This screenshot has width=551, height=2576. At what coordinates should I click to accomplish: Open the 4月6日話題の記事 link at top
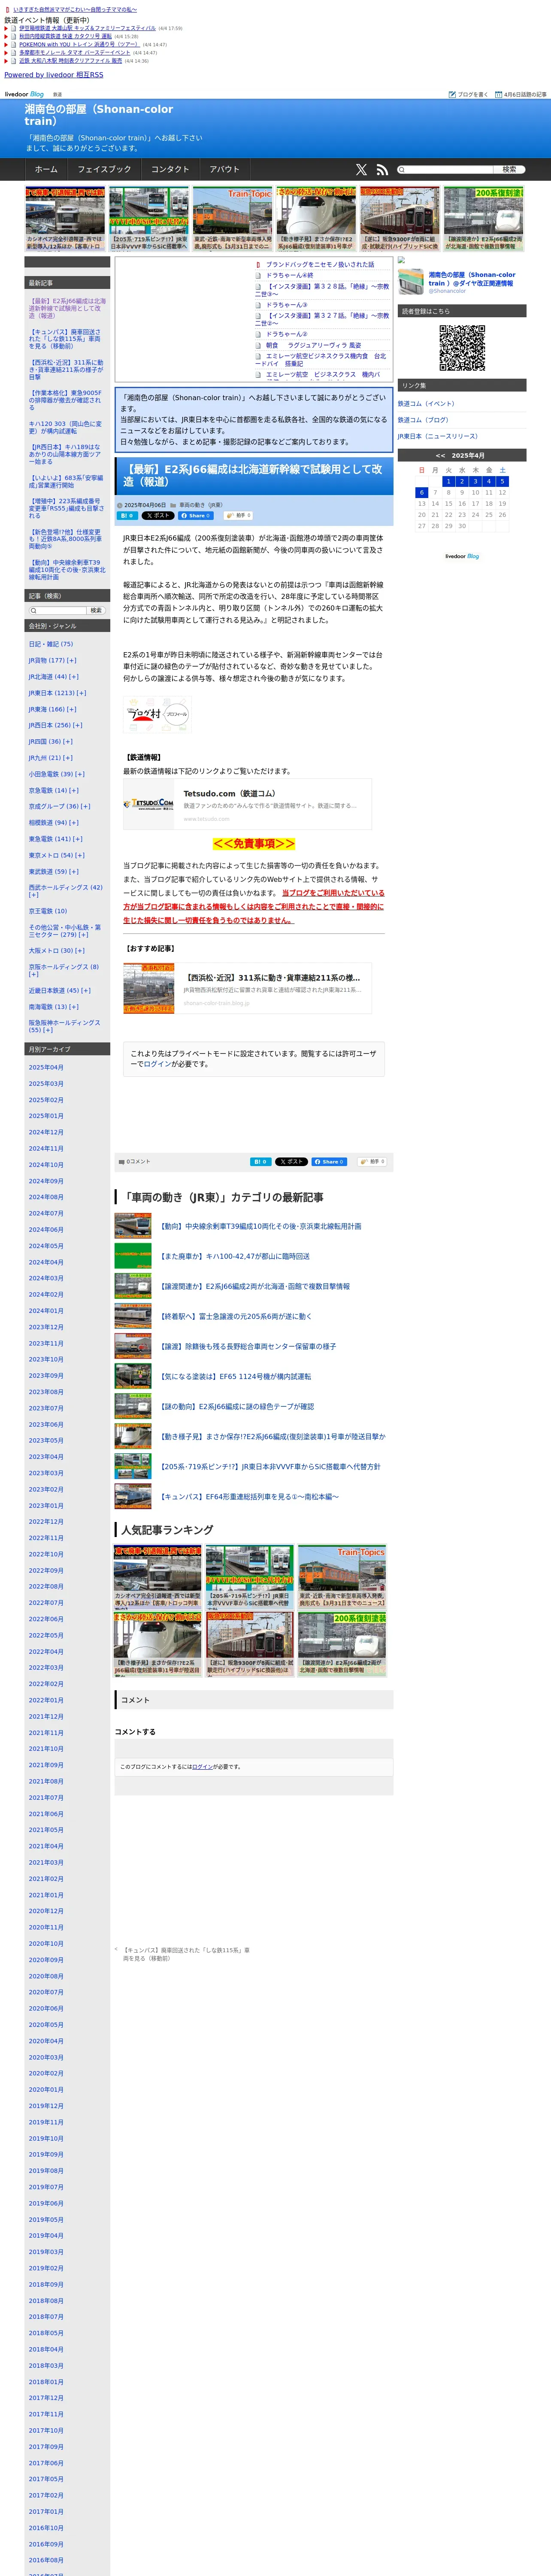pyautogui.click(x=520, y=94)
